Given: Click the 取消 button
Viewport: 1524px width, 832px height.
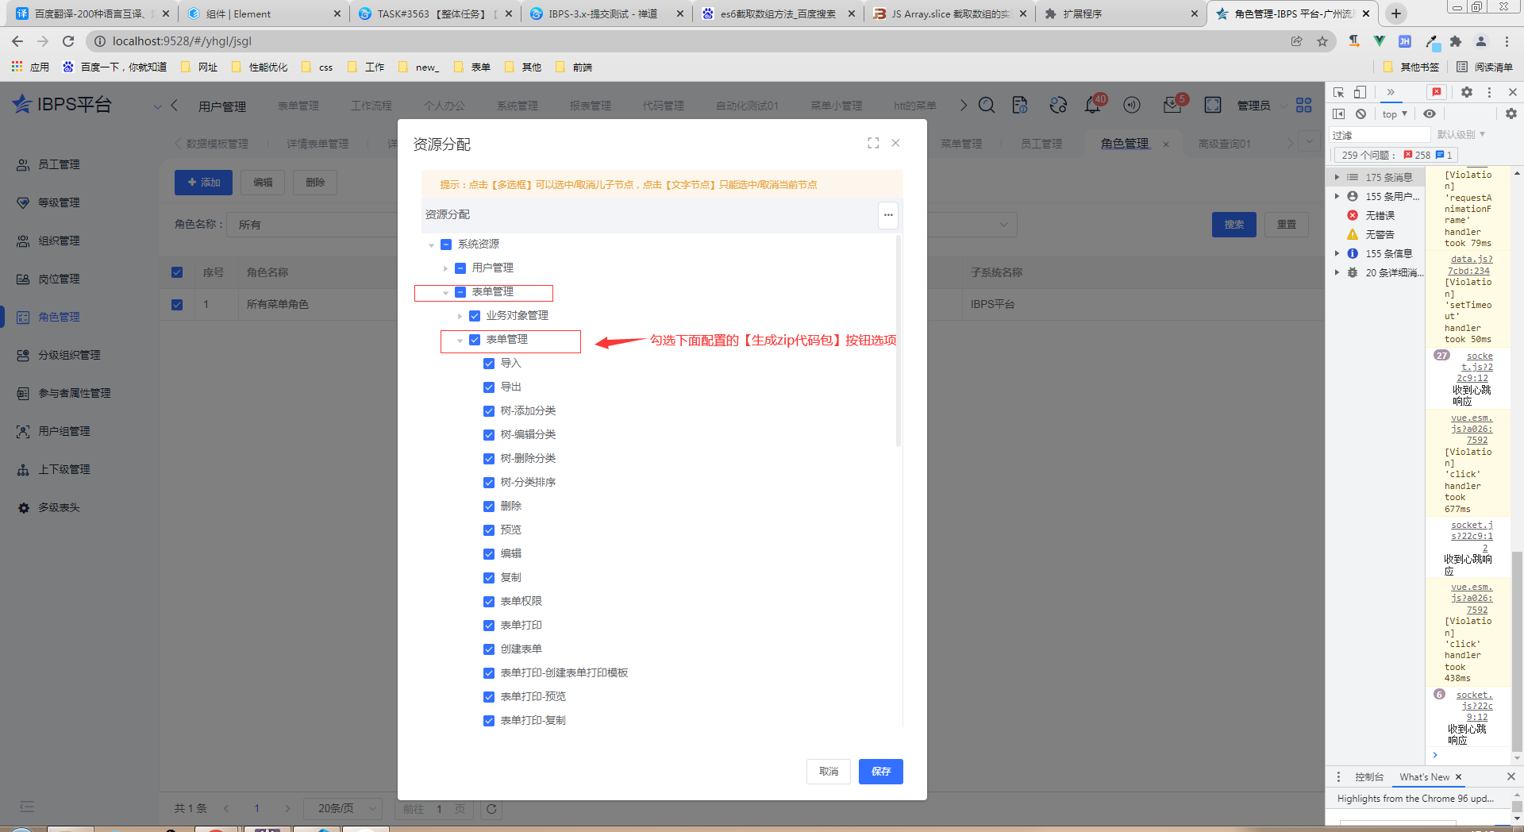Looking at the screenshot, I should tap(828, 772).
